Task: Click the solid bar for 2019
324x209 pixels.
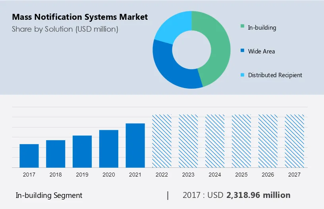Action: (82, 152)
